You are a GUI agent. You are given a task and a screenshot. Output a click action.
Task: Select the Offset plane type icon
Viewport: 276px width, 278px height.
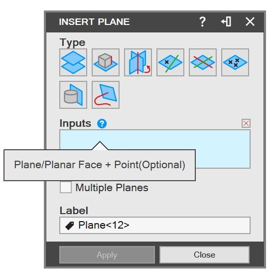(x=73, y=62)
